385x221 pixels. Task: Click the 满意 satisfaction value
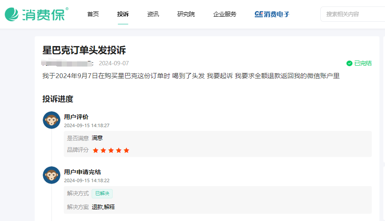[x=97, y=138]
